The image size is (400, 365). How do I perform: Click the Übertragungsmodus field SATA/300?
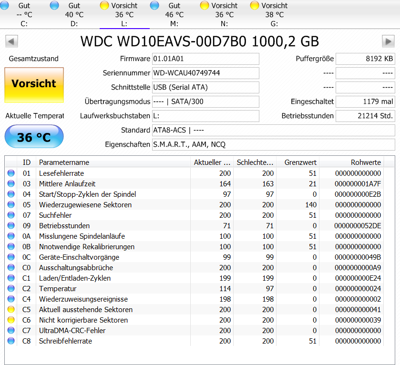pos(205,101)
